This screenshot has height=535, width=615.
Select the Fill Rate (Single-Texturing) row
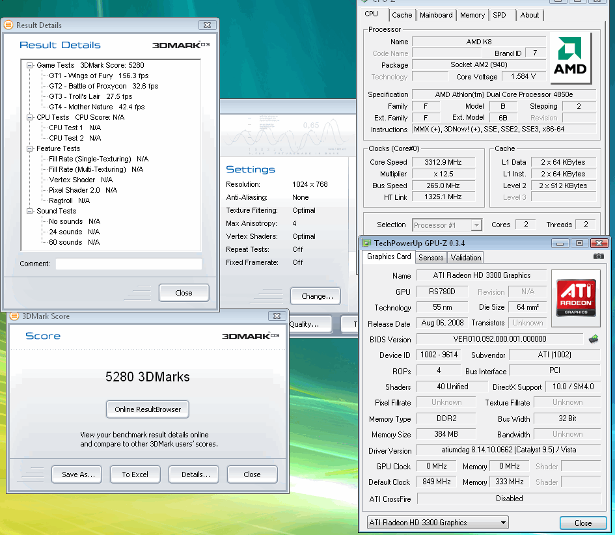click(98, 159)
